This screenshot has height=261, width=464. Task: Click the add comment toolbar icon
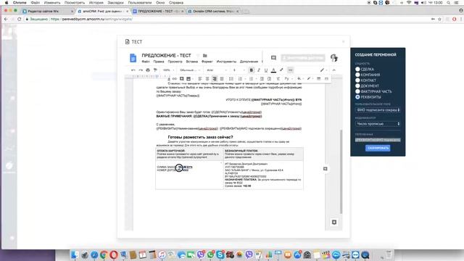click(x=182, y=79)
